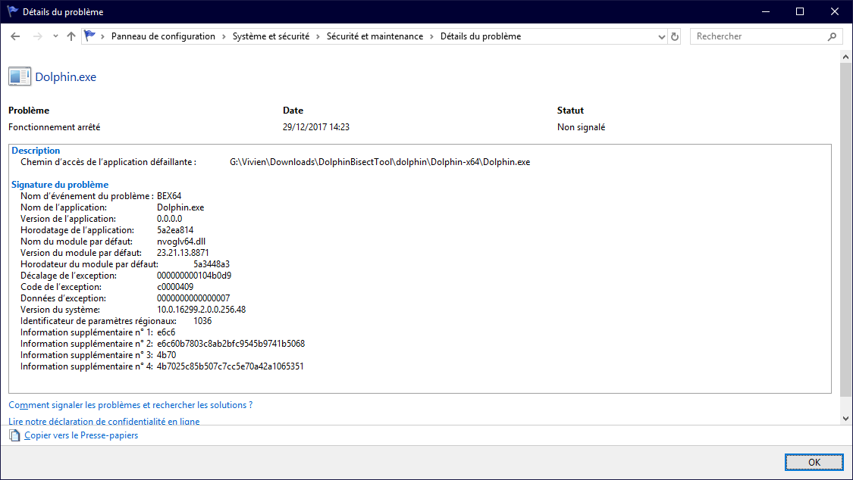Open Comment signaler les problèmes link
The width and height of the screenshot is (853, 480).
(x=130, y=405)
